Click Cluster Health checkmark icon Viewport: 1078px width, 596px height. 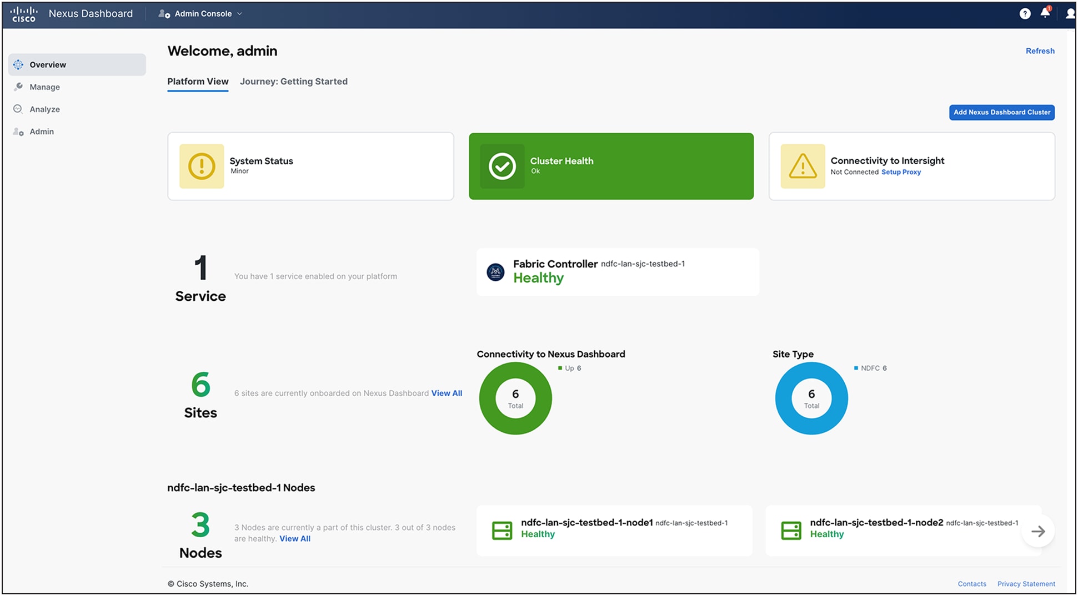502,166
